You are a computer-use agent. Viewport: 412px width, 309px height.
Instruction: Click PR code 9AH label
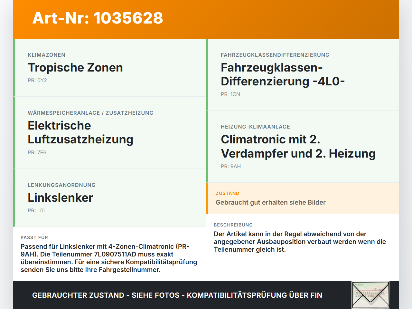(x=231, y=166)
